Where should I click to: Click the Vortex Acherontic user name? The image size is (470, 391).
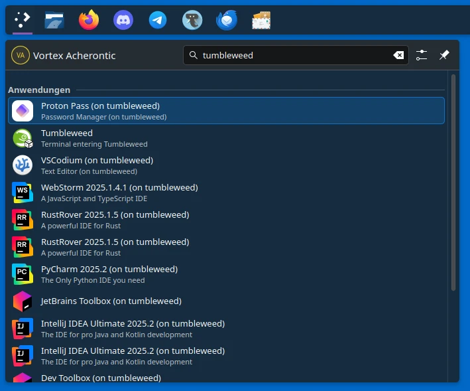[x=74, y=56]
